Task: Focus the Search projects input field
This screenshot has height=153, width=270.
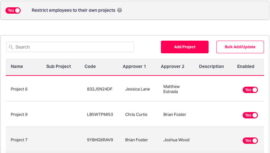Action: 70,47
